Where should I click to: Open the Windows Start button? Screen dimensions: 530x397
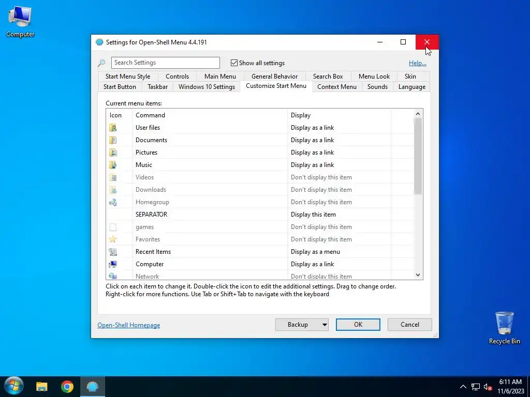tap(14, 386)
